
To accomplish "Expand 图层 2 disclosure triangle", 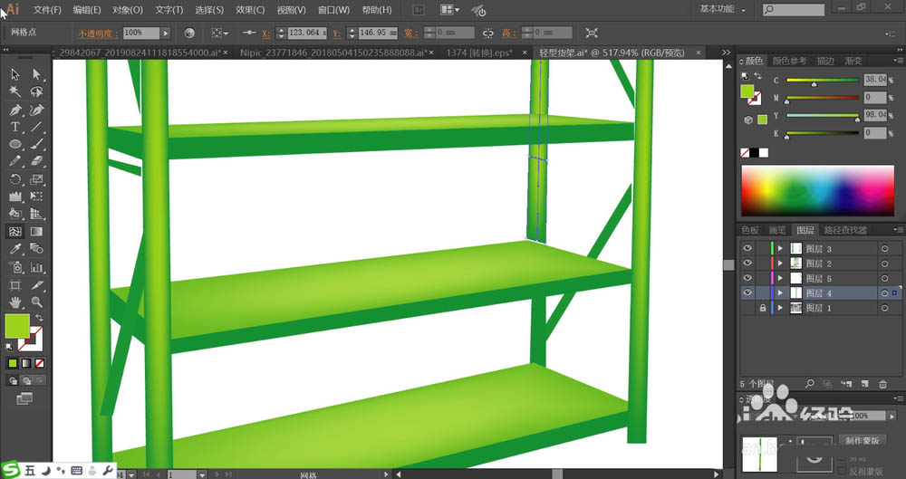I will tap(780, 263).
